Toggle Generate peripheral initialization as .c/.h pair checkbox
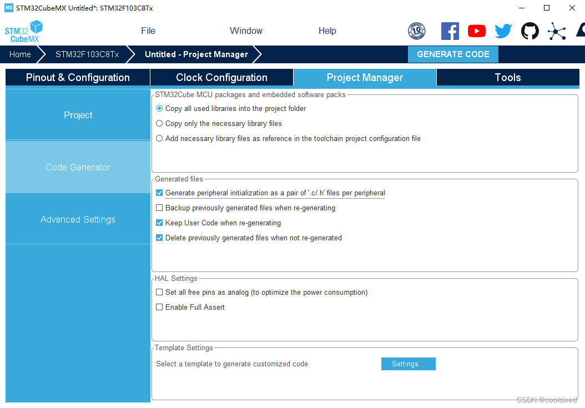The width and height of the screenshot is (585, 408). point(159,193)
